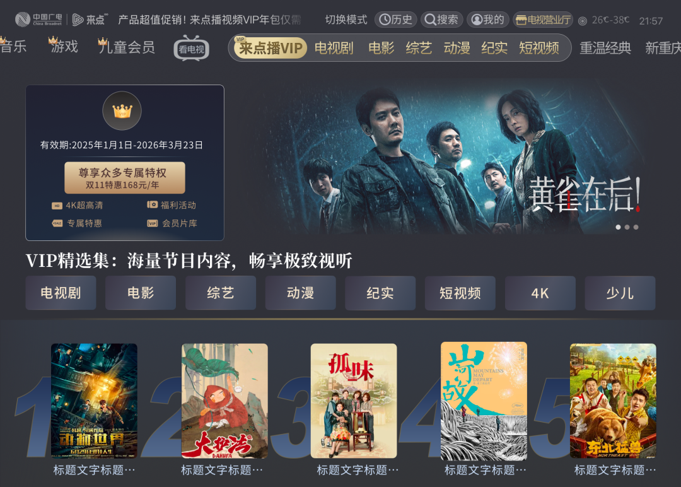Select the second banner carousel dot
681x487 pixels.
(627, 227)
